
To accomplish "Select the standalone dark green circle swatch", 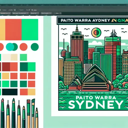I will point(35,47).
